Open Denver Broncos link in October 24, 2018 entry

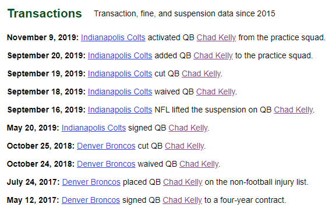[x=106, y=164]
